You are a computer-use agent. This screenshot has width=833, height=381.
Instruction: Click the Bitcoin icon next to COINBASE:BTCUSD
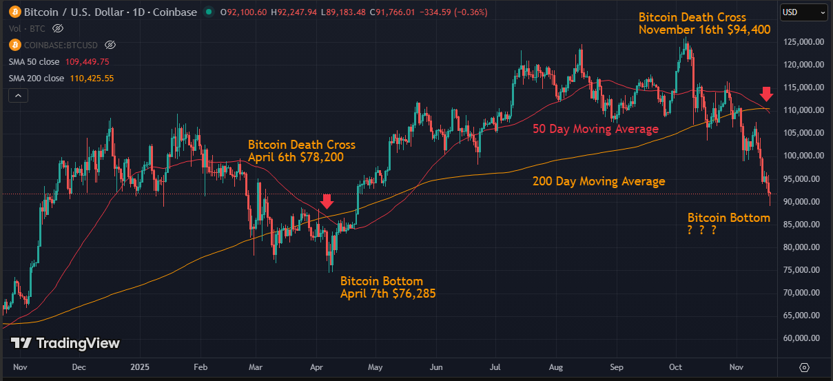pos(14,45)
